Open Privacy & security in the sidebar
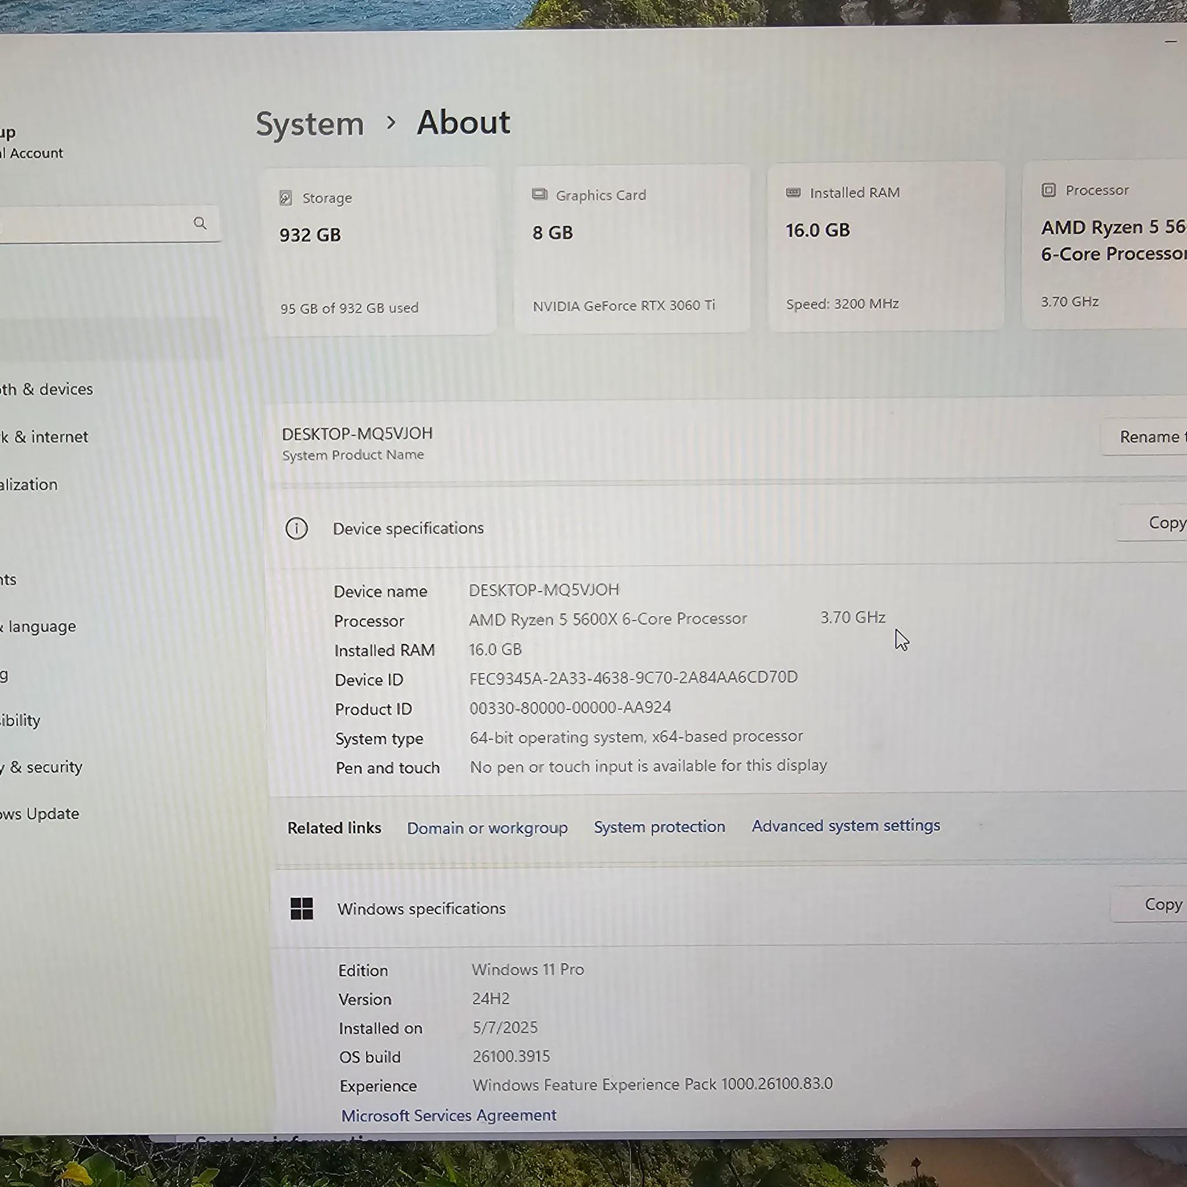 pyautogui.click(x=41, y=767)
